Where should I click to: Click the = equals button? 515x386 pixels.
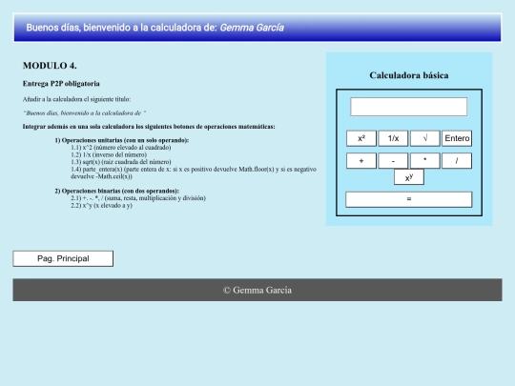coord(409,199)
